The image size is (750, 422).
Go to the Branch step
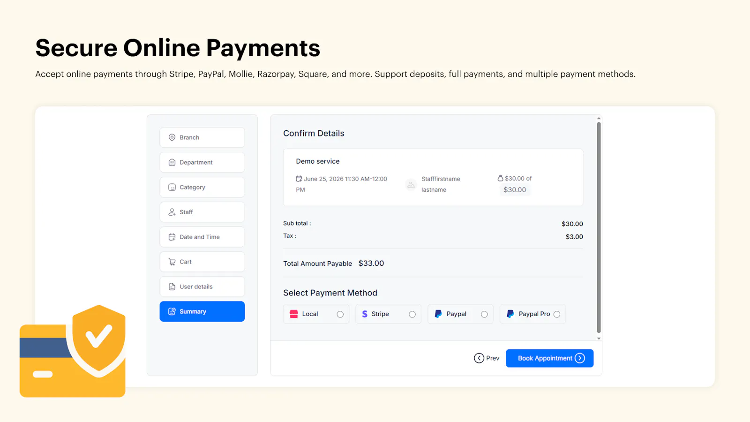(x=202, y=137)
